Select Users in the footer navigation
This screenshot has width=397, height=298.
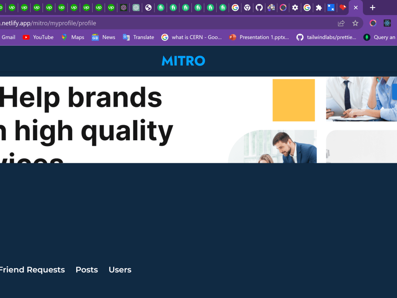(x=120, y=270)
